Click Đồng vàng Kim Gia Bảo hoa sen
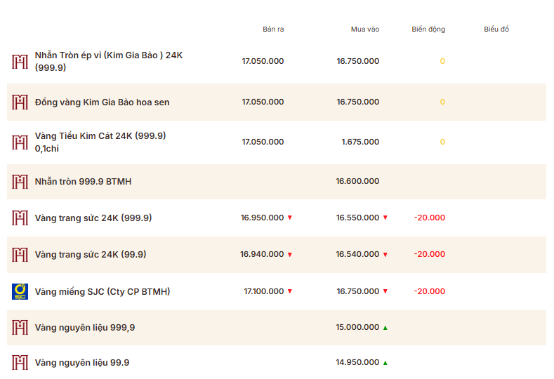Image resolution: width=554 pixels, height=379 pixels. (x=102, y=102)
